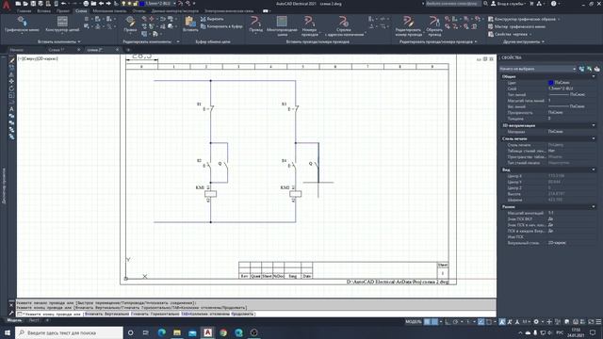
Task: Select the Многопроводная шина tool
Action: 282,25
